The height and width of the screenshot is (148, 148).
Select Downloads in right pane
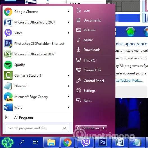(x=92, y=50)
